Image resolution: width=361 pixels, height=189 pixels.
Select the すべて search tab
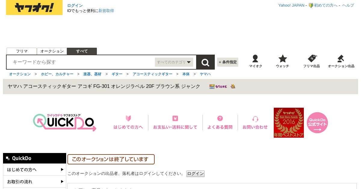[82, 51]
